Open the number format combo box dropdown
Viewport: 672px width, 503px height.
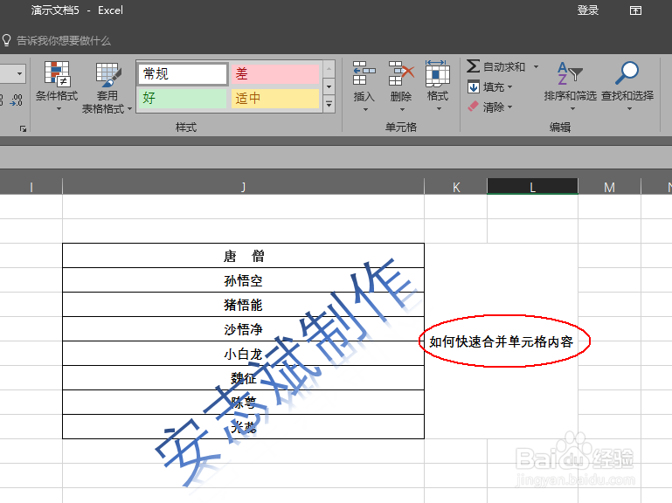pos(20,74)
